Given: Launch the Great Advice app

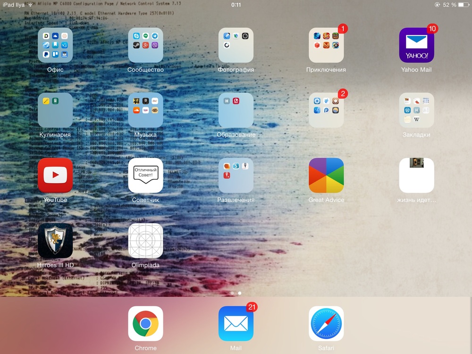Looking at the screenshot, I should click(326, 176).
